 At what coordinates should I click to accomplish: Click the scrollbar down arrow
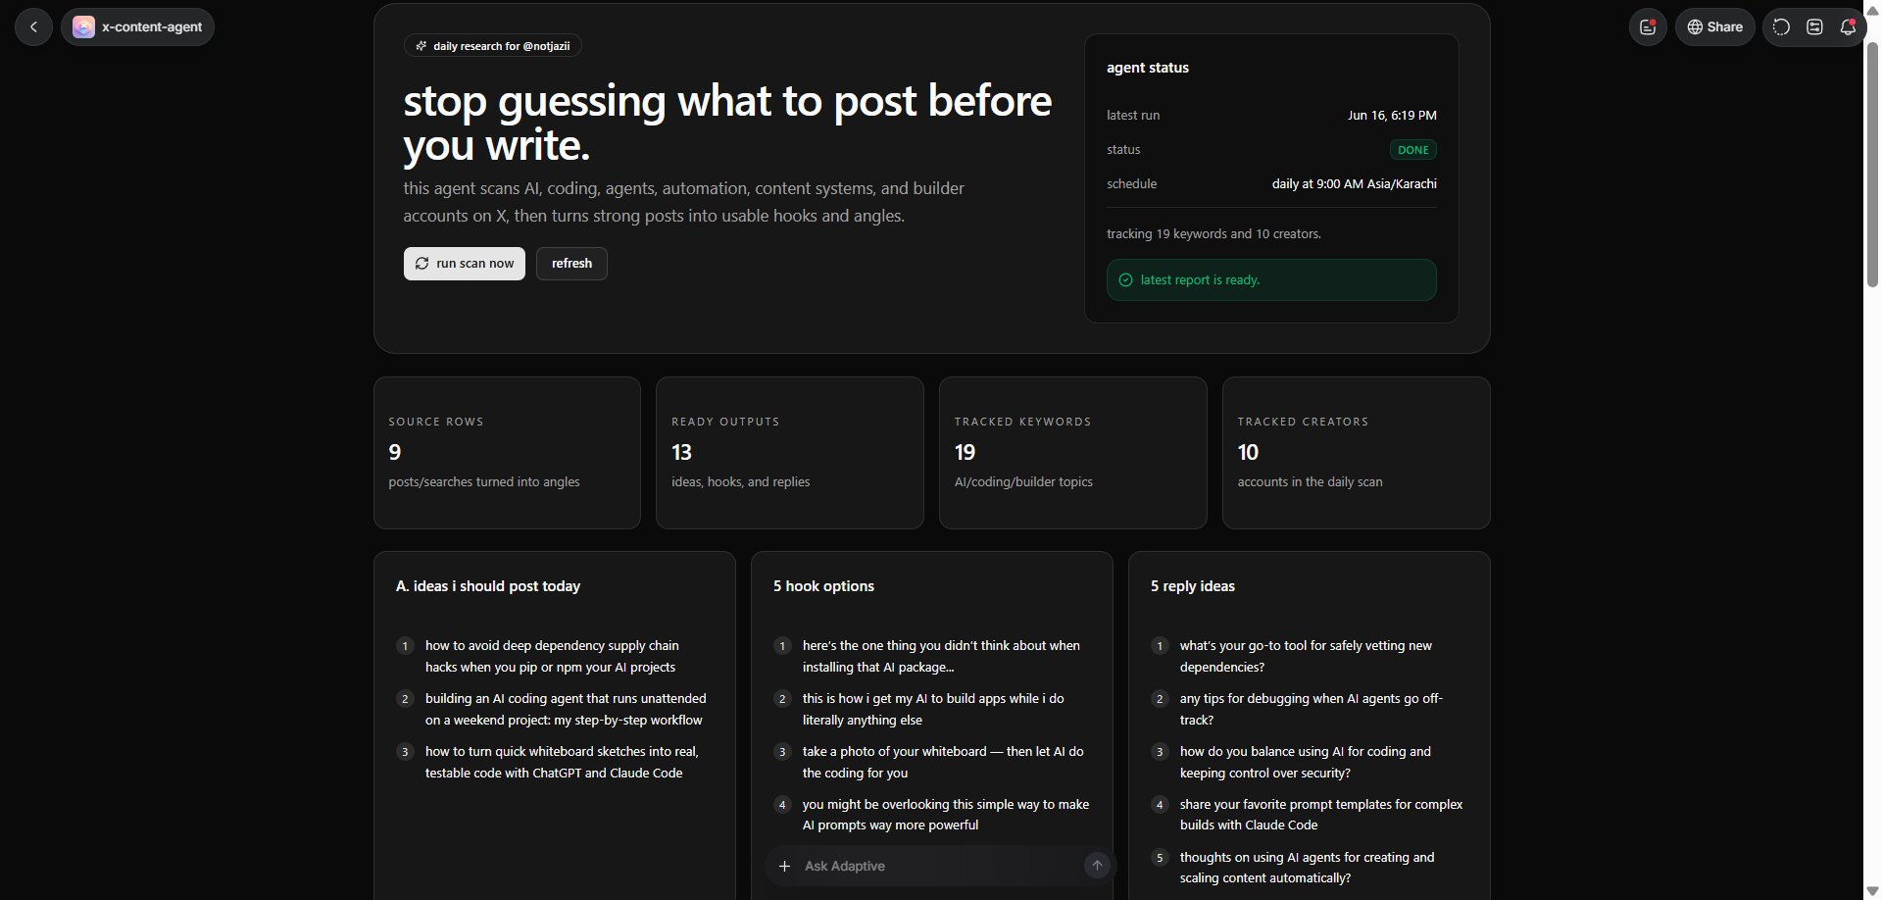[x=1873, y=891]
